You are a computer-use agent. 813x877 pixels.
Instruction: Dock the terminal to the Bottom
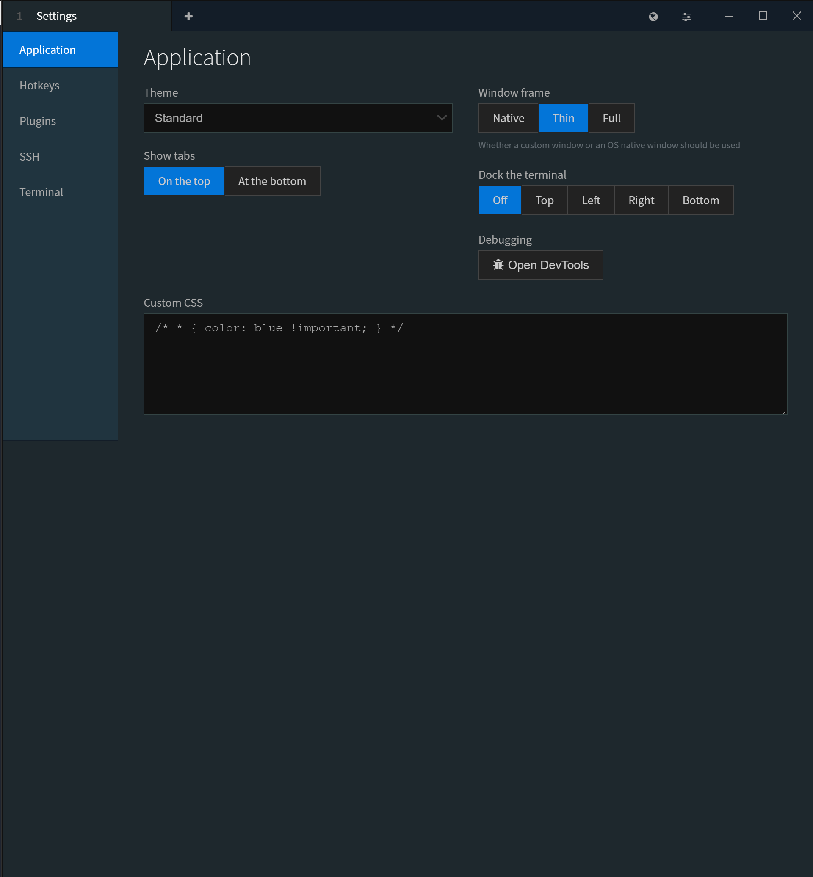point(700,200)
